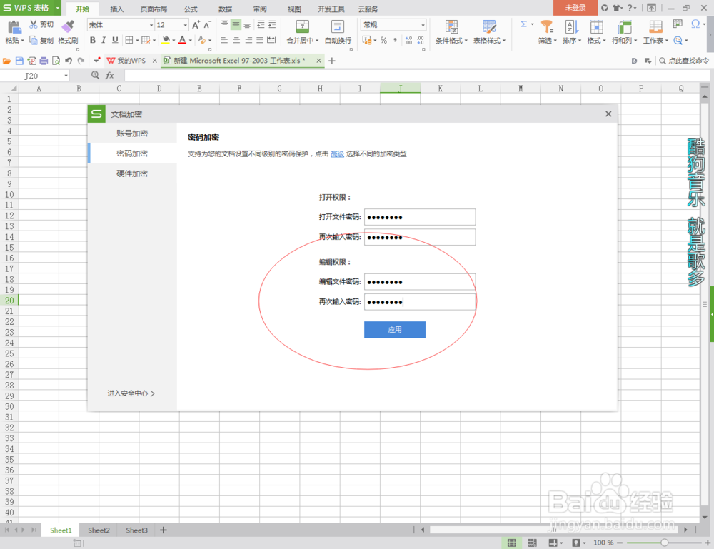Screen dimensions: 714x549
Task: Click the Save floppy disk icon
Action: (19, 61)
